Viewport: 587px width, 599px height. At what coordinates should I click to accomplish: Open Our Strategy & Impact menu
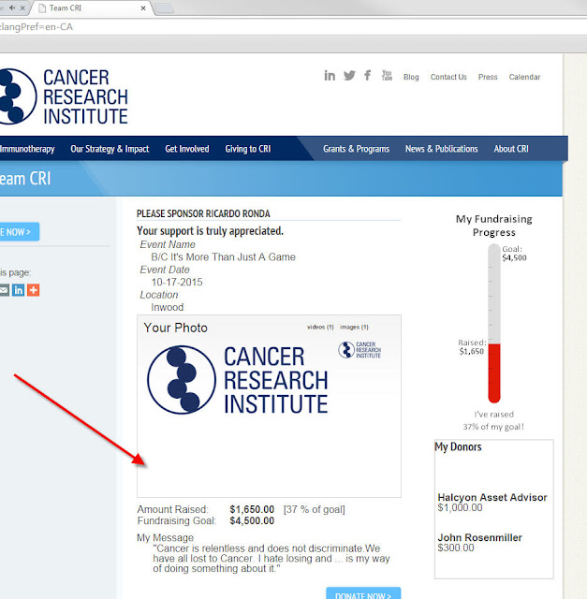click(x=110, y=149)
